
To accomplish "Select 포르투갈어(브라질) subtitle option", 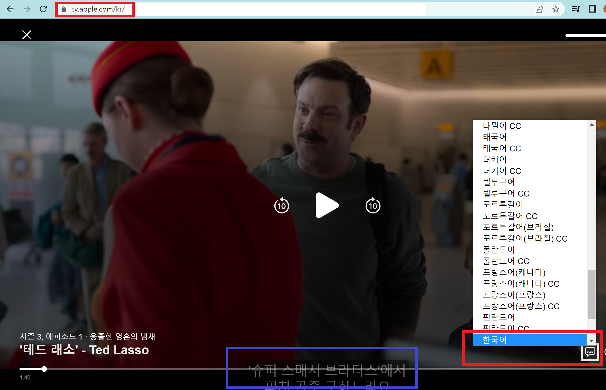I will (530, 227).
